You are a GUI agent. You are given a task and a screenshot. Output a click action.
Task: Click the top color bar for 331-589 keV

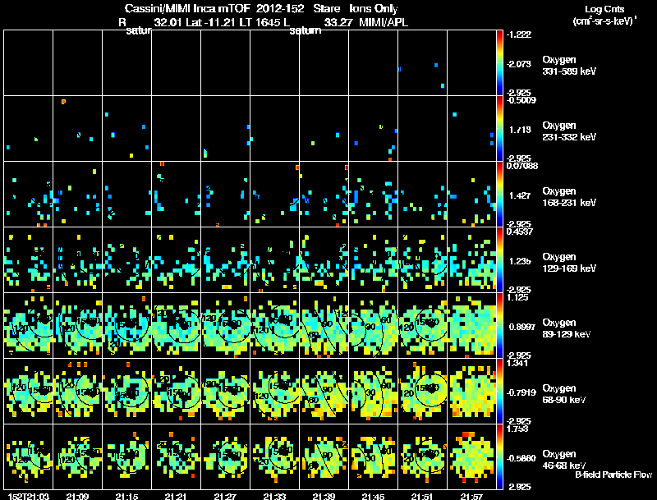pyautogui.click(x=499, y=63)
